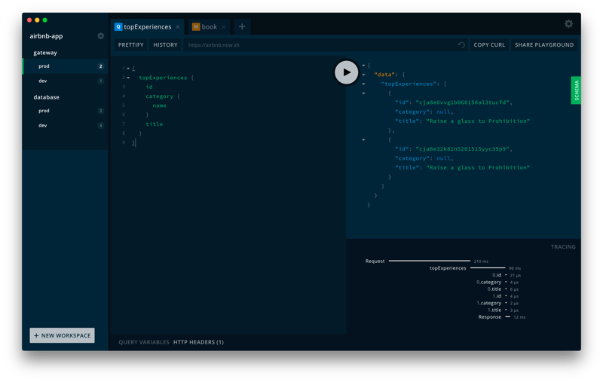
Task: Collapse the first result object arrow
Action: [363, 93]
